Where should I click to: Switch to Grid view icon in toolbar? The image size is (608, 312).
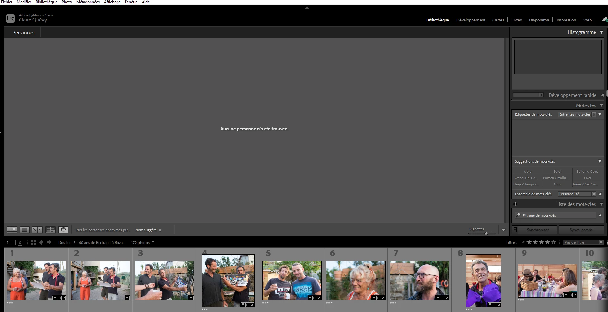click(12, 230)
